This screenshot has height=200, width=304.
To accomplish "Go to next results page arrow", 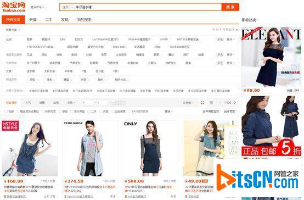I will click(x=235, y=103).
